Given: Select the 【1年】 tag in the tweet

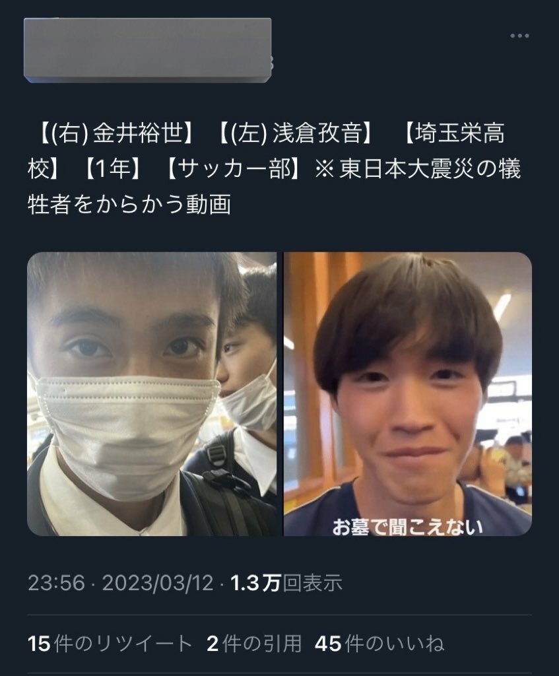Looking at the screenshot, I should 111,169.
